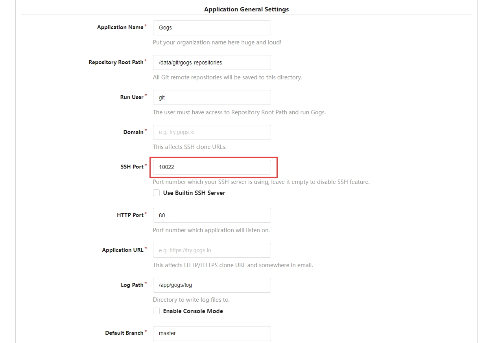Image resolution: width=498 pixels, height=343 pixels.
Task: Click the "Application URL" field label
Action: click(123, 250)
